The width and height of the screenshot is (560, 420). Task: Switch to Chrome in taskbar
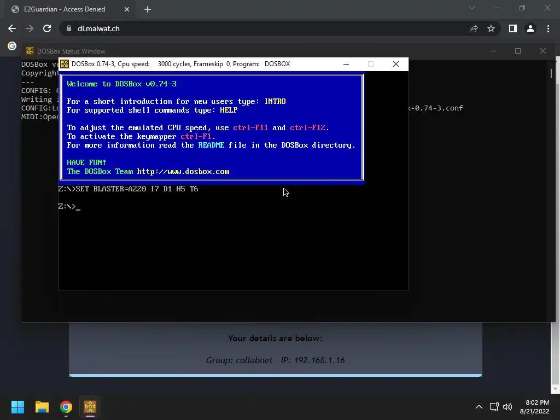66,407
